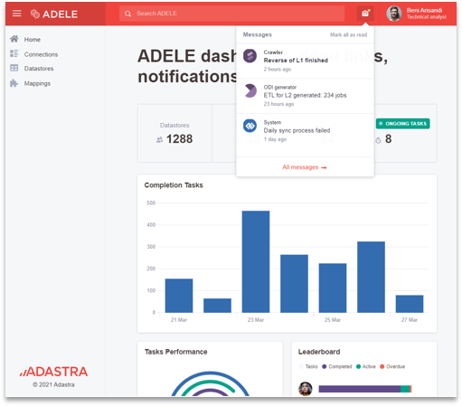Screen dimensions: 462x406
Task: Click the 1 day ago timestamp
Action: click(x=275, y=139)
